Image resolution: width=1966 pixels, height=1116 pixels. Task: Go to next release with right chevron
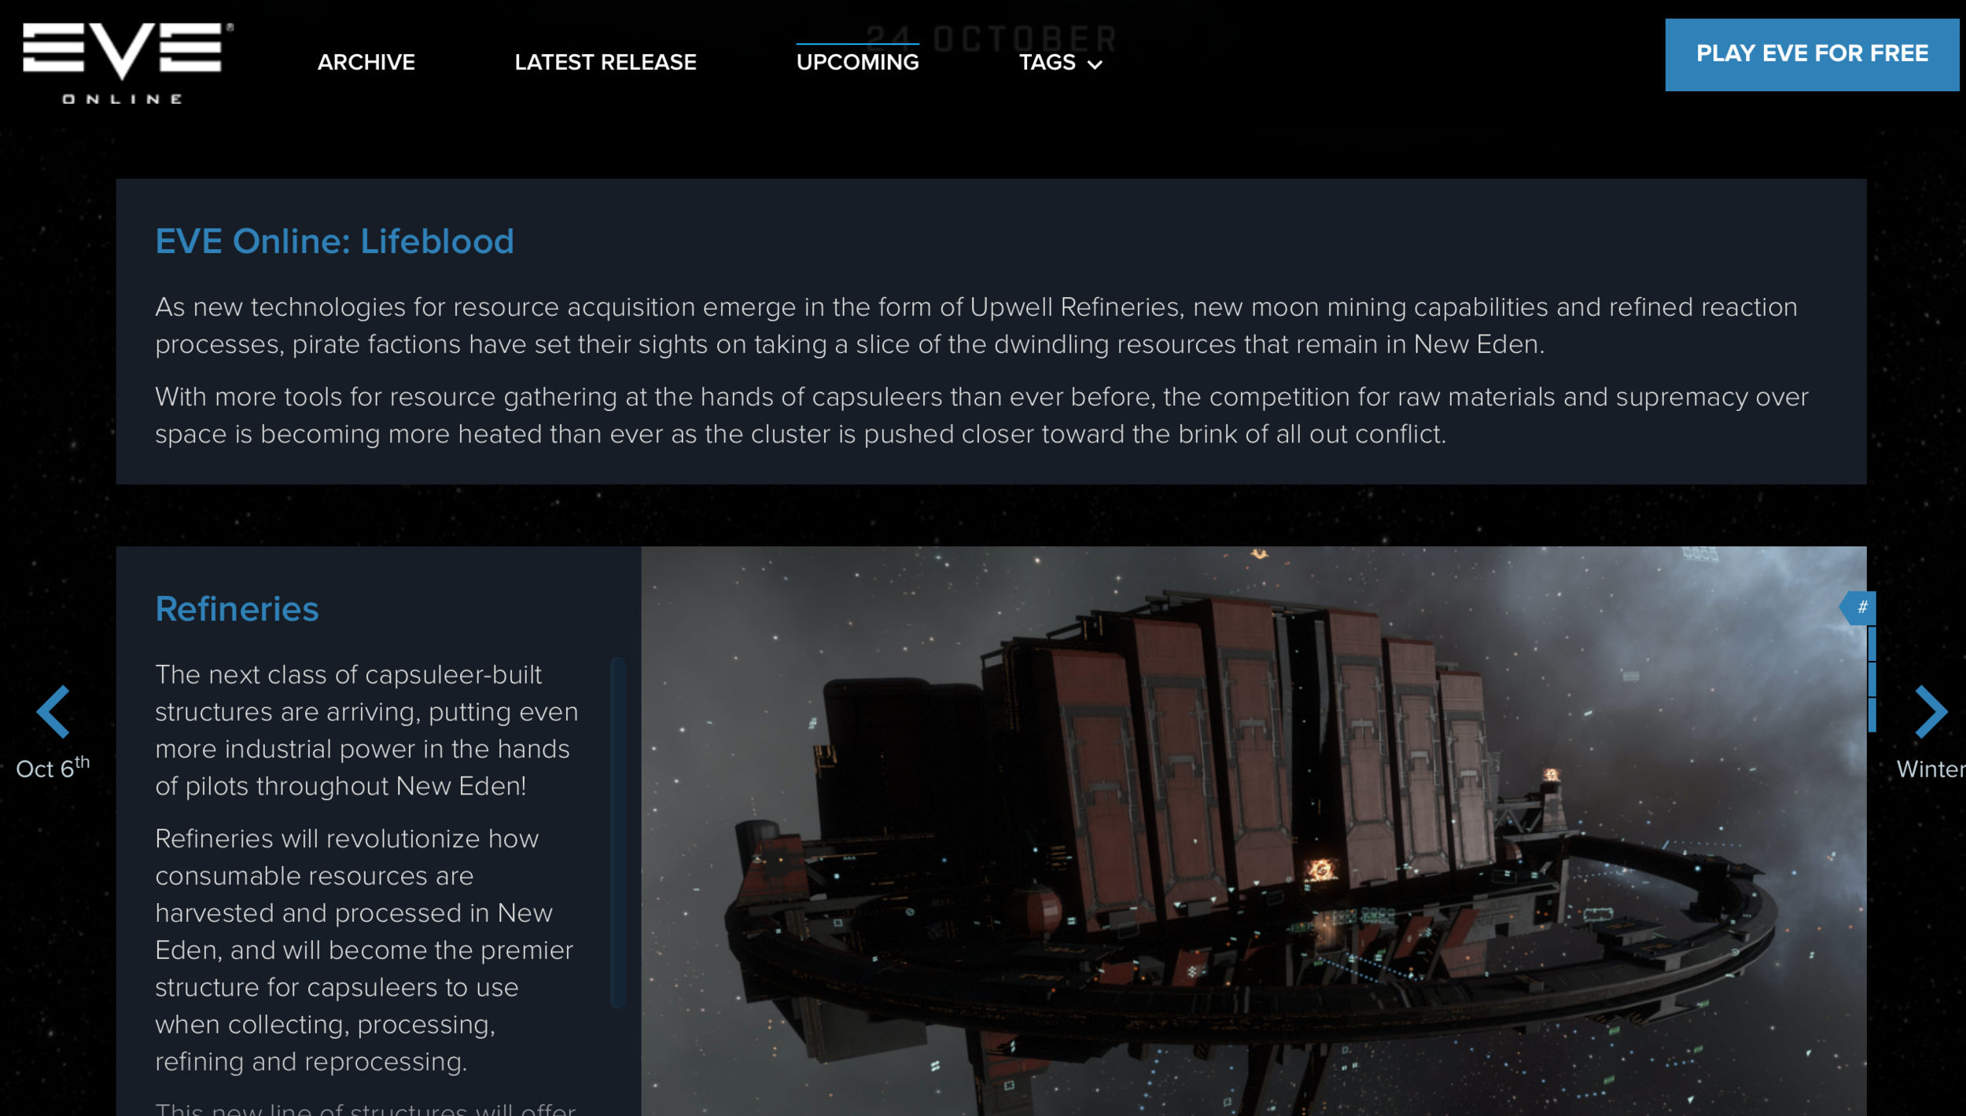[x=1931, y=712]
